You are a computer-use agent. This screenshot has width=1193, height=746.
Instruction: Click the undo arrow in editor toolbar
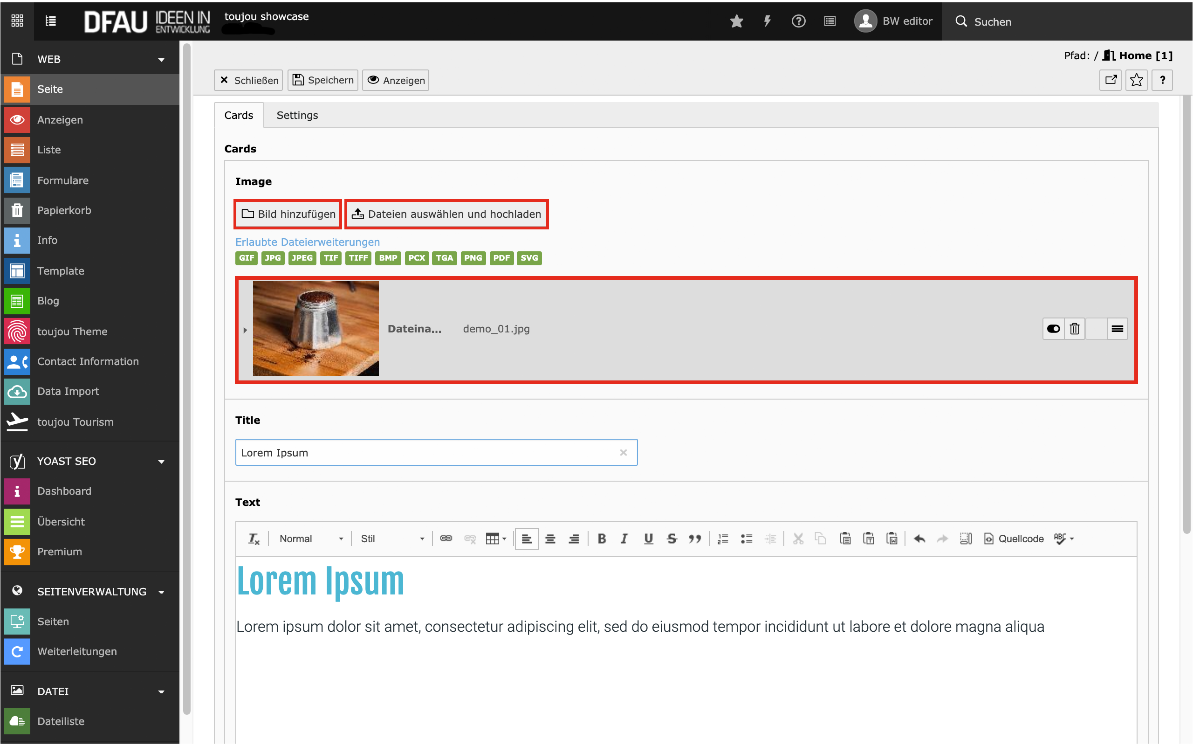919,539
